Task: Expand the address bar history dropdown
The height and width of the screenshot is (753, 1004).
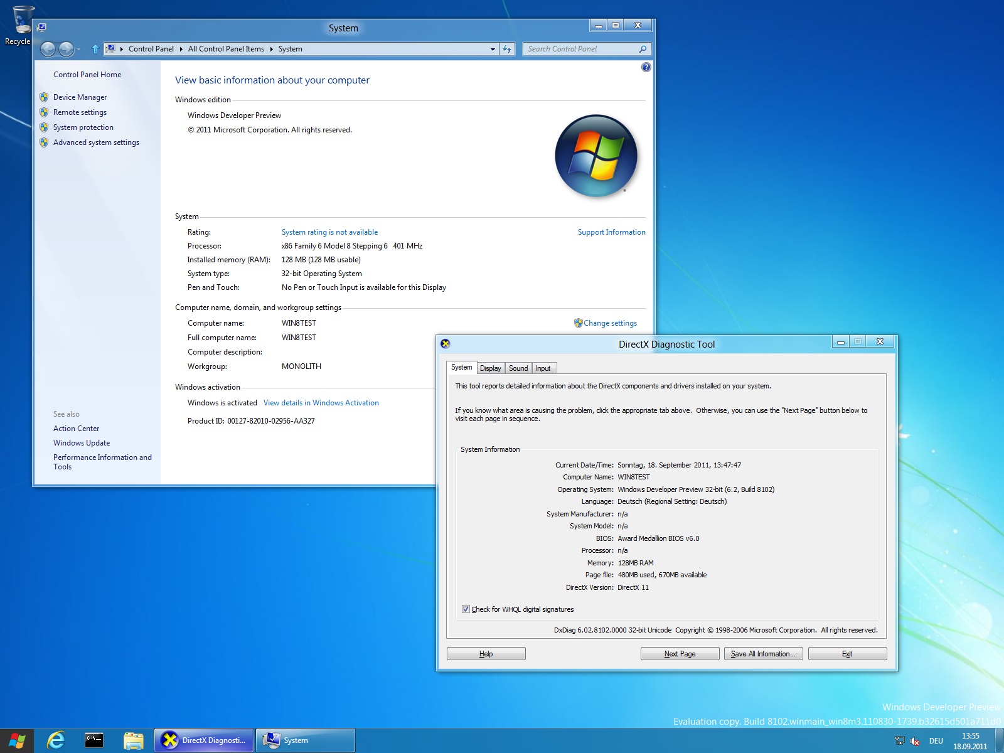Action: [x=493, y=49]
